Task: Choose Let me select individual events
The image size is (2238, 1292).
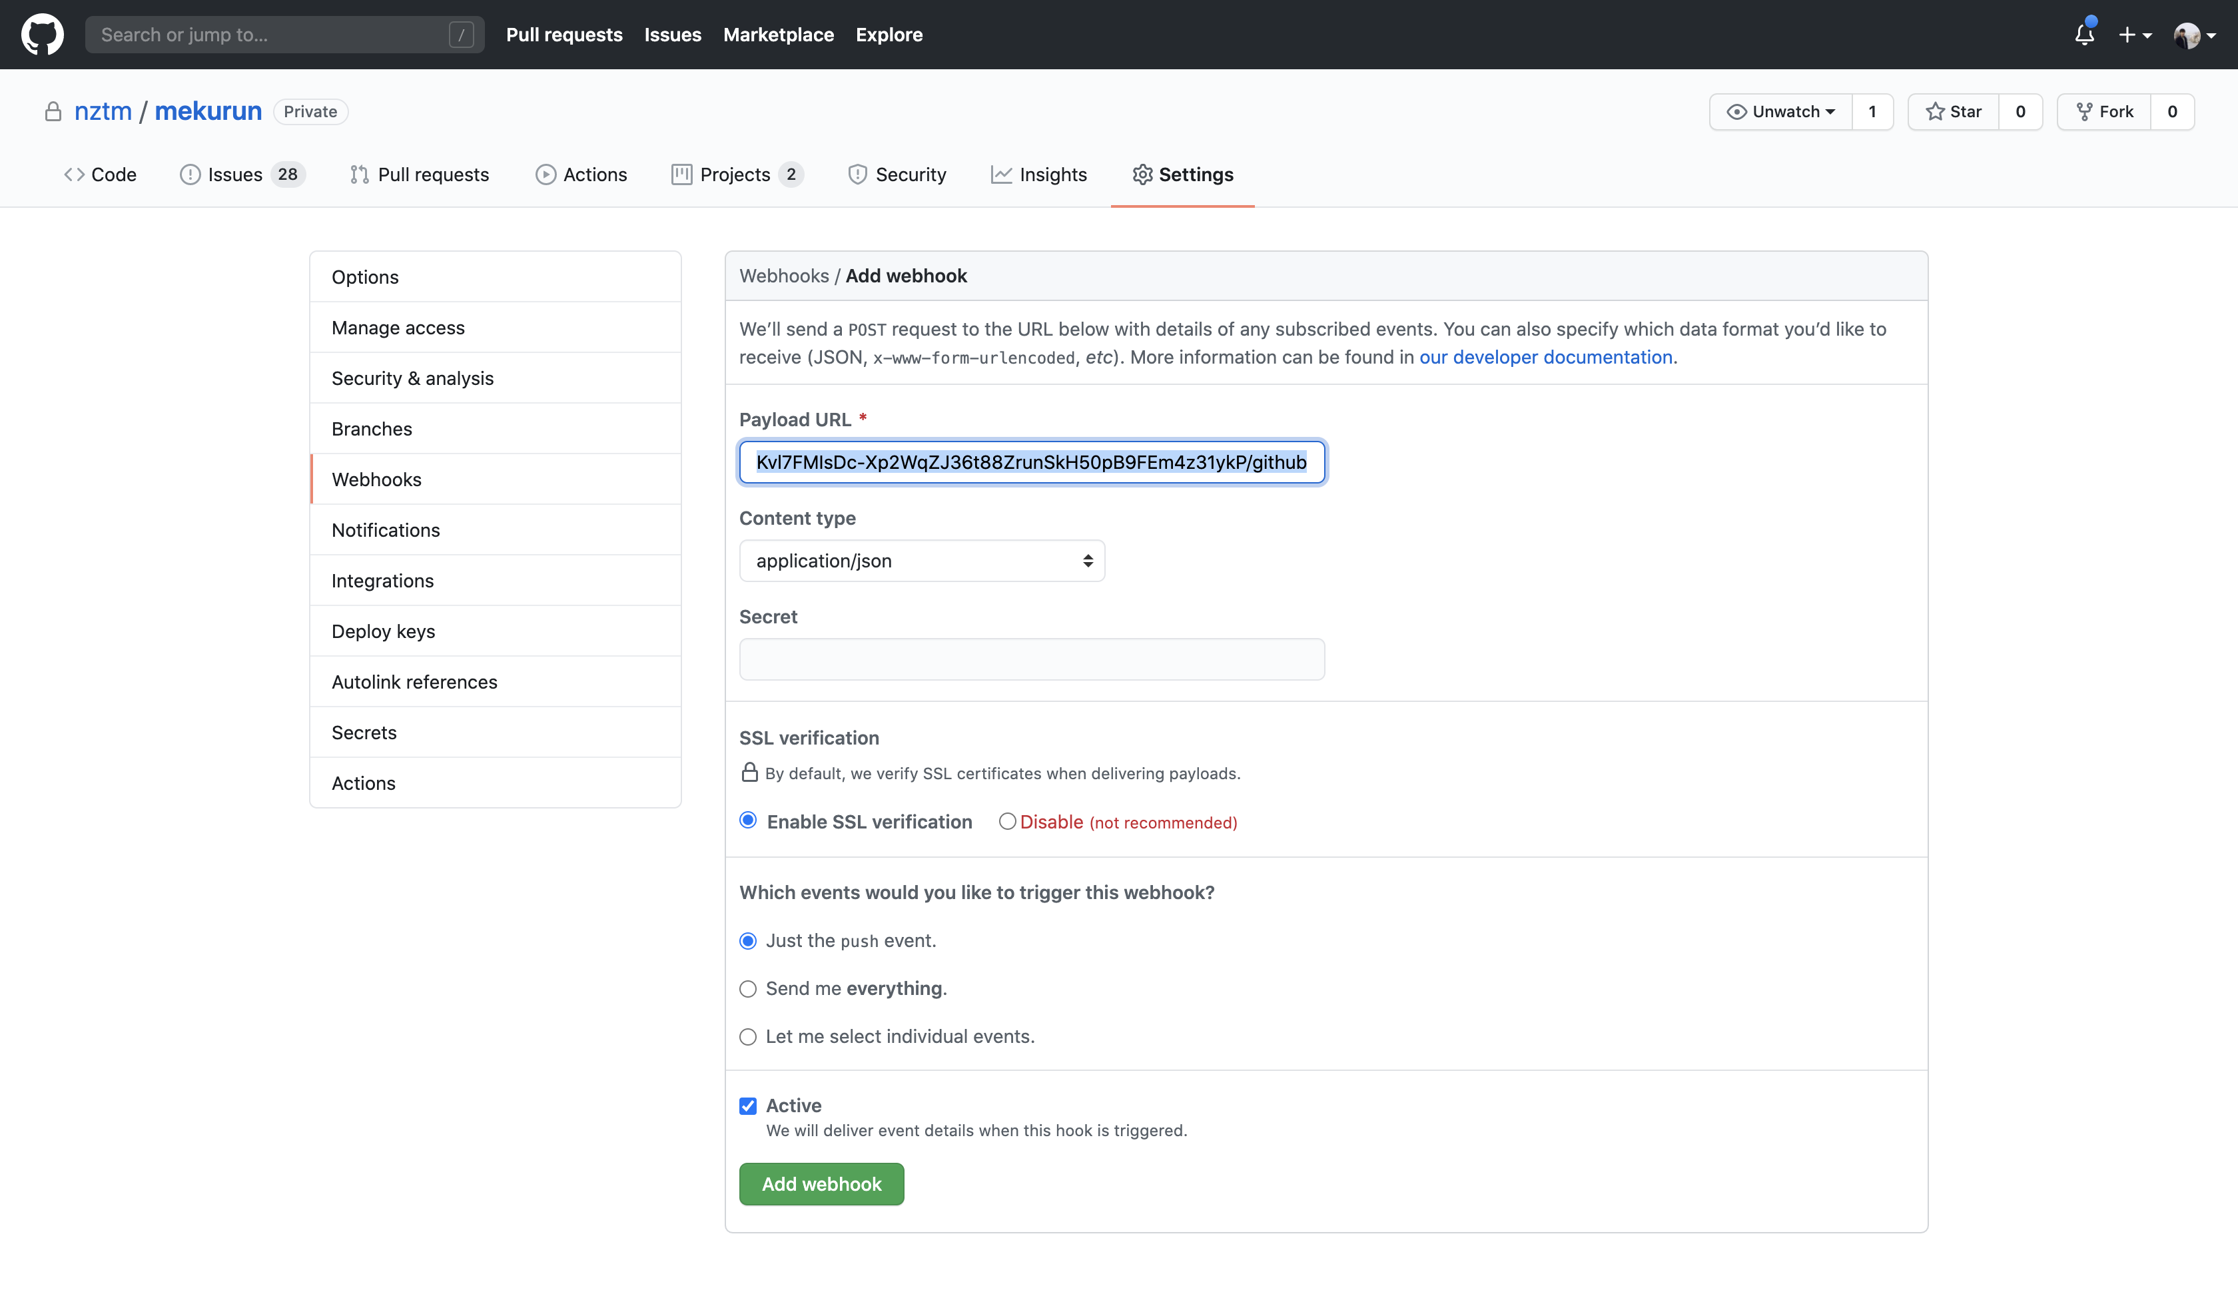Action: pos(748,1036)
